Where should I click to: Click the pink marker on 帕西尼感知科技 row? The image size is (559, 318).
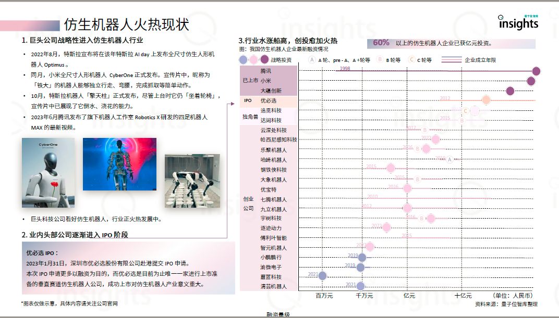click(435, 139)
